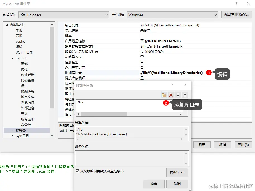Collapse the 配置属性 tree node
This screenshot has width=255, height=191.
[7, 25]
